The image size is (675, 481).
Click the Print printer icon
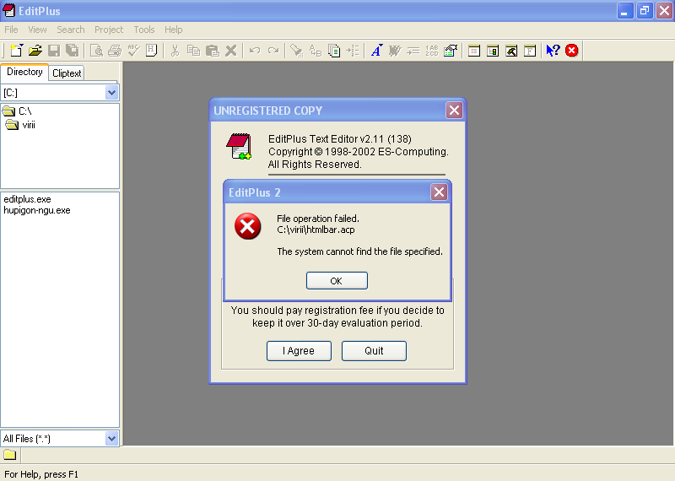(115, 51)
